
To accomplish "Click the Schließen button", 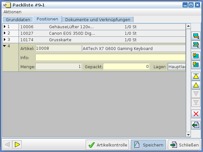I will click(184, 145).
